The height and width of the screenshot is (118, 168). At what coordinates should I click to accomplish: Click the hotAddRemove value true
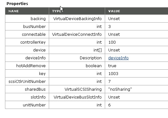point(112,66)
